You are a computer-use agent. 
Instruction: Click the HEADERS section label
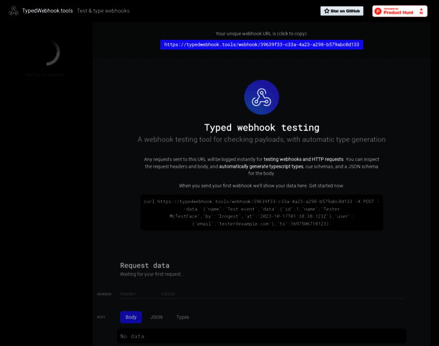104,294
